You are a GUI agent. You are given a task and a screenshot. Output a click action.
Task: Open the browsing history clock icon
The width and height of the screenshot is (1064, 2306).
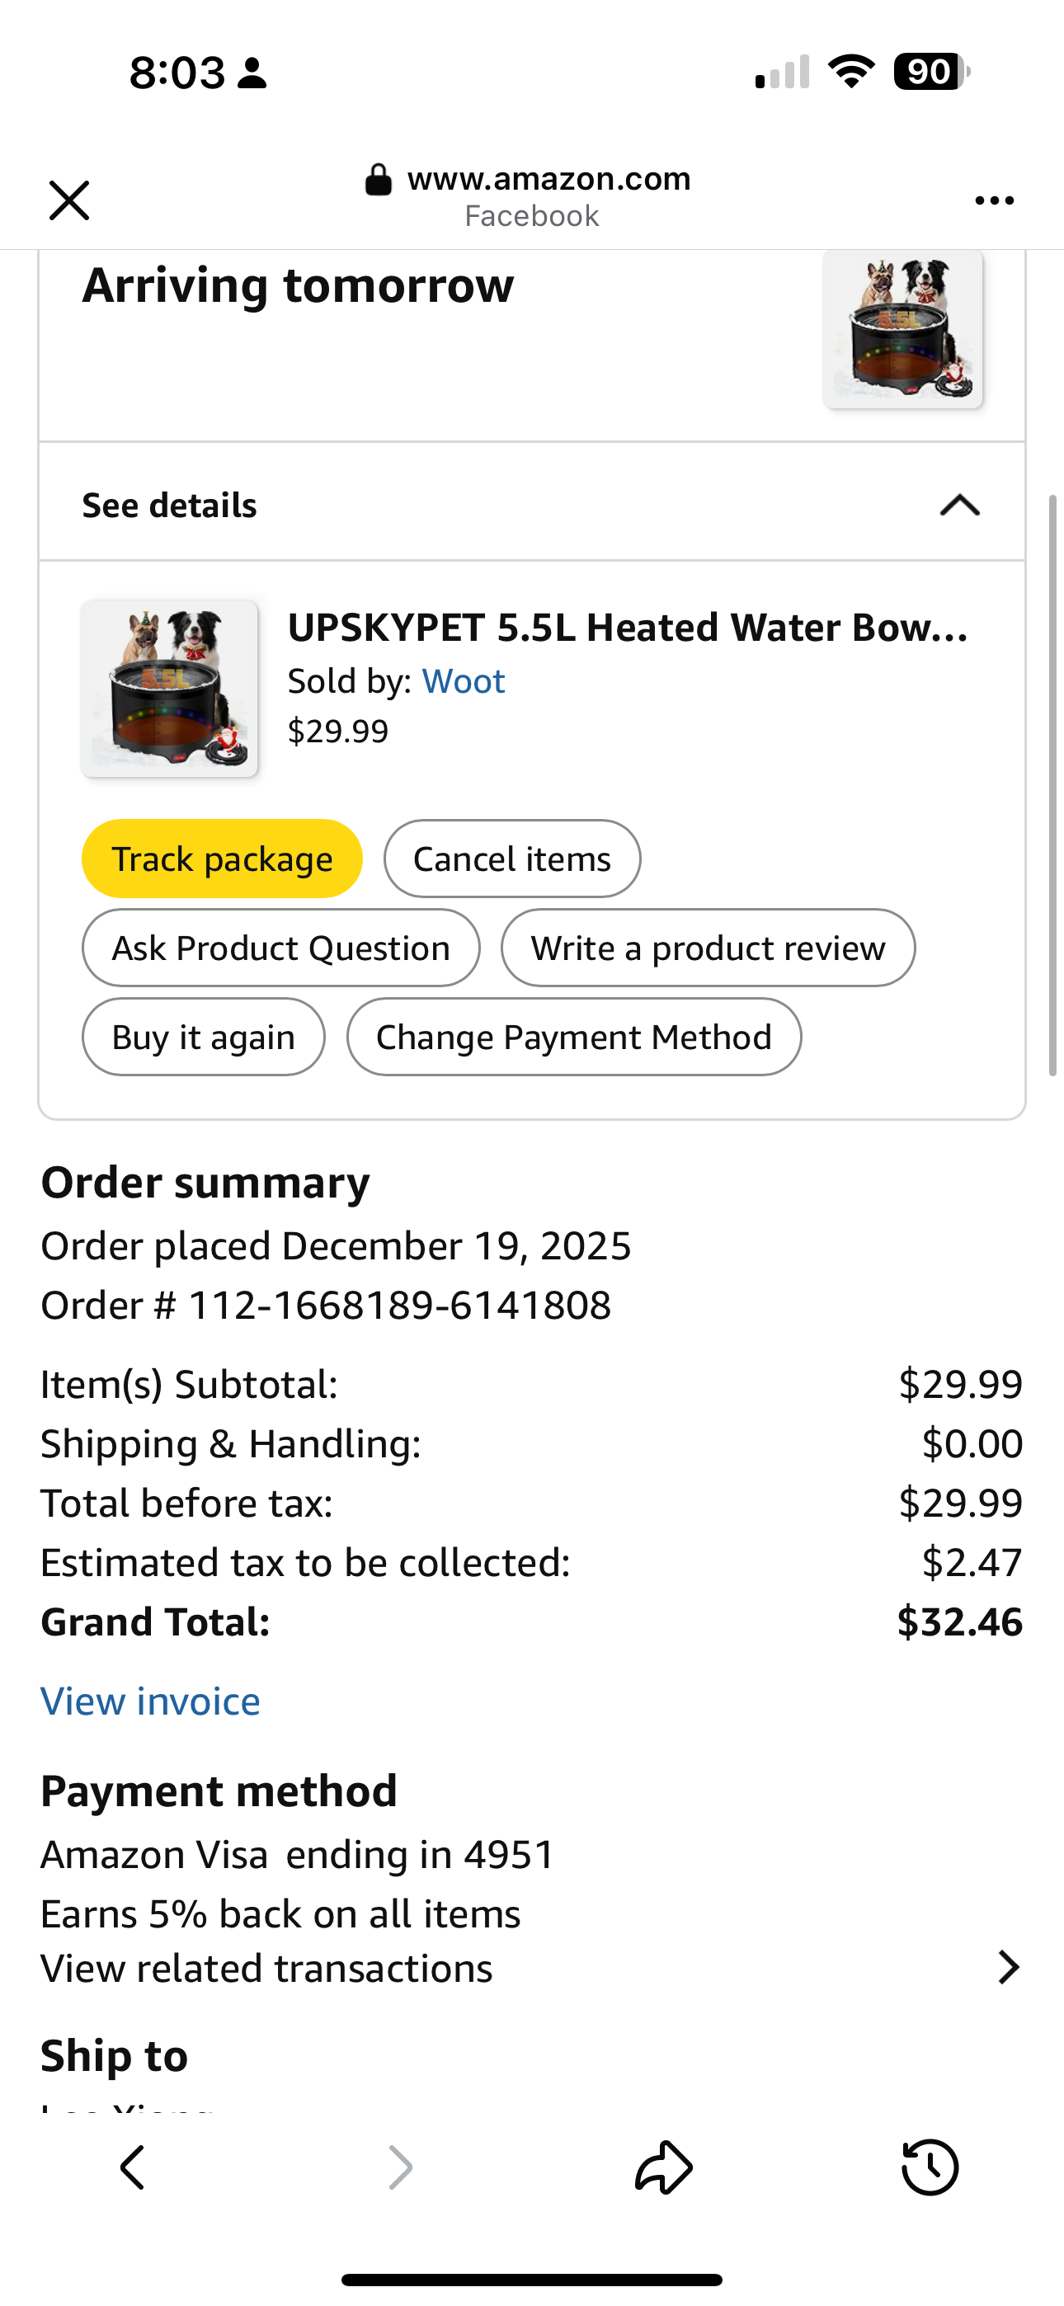coord(930,2167)
